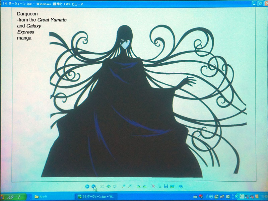Restore down the viewer window
This screenshot has width=268, height=201.
tap(260, 3)
